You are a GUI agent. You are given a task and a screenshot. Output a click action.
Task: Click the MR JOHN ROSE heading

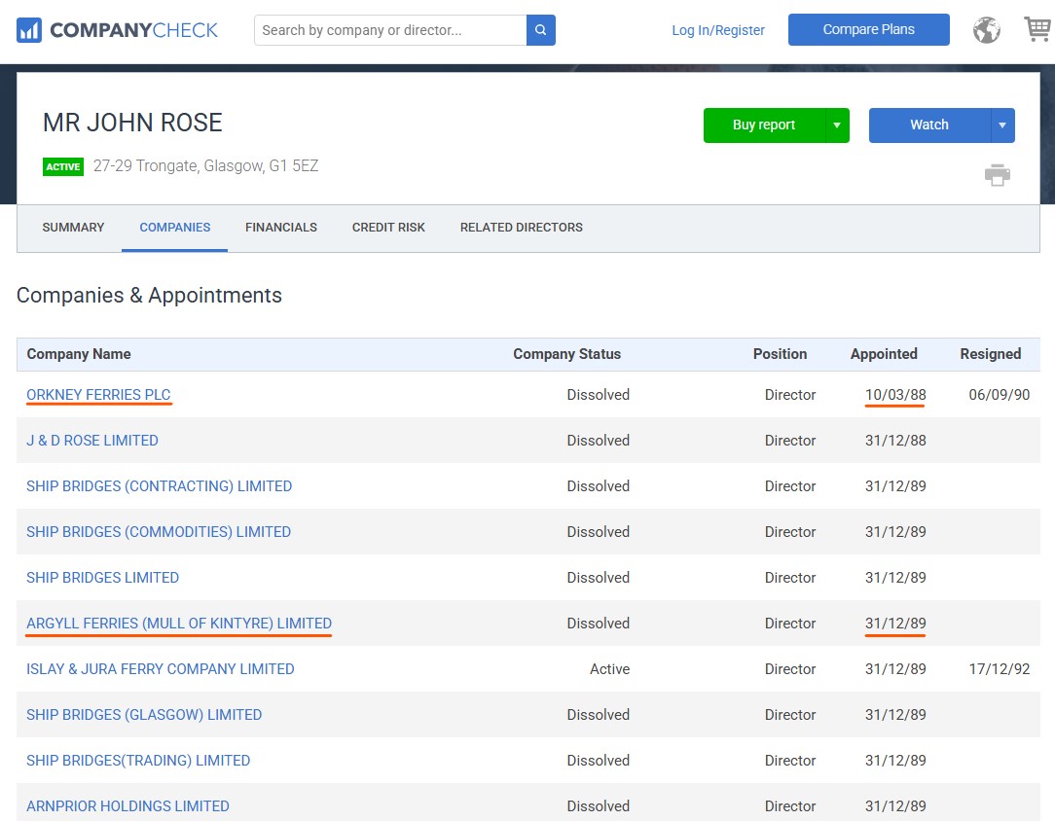click(x=132, y=123)
